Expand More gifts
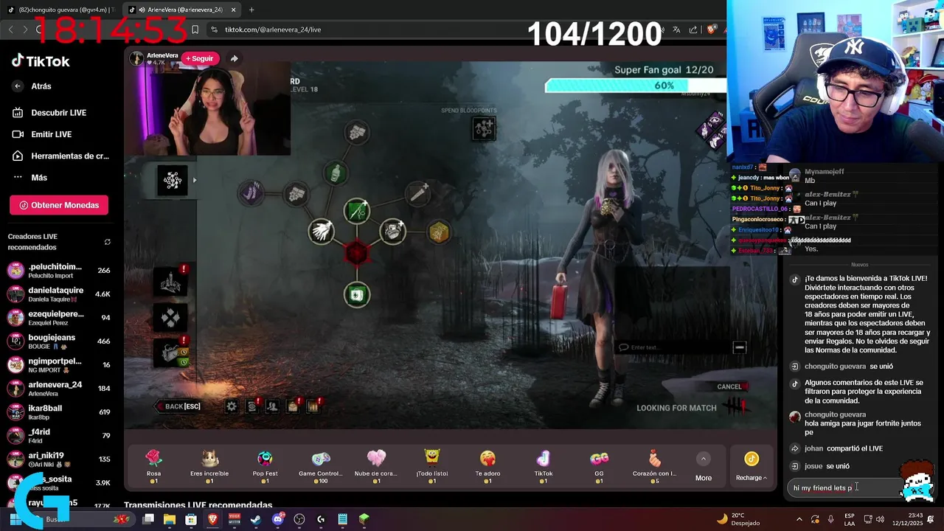The height and width of the screenshot is (531, 944). [x=704, y=467]
